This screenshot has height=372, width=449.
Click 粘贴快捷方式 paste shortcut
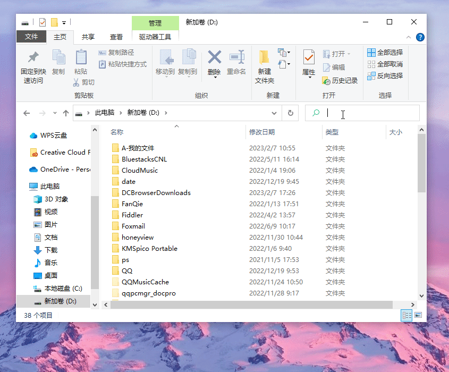tap(123, 64)
